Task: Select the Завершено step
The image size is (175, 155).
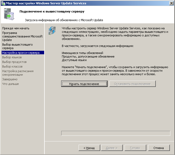Action: point(10,79)
